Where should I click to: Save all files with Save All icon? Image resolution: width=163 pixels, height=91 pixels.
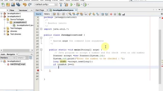(x=18, y=5)
